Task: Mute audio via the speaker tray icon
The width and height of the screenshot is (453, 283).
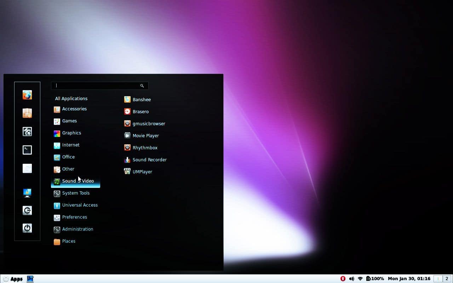Action: pyautogui.click(x=352, y=278)
